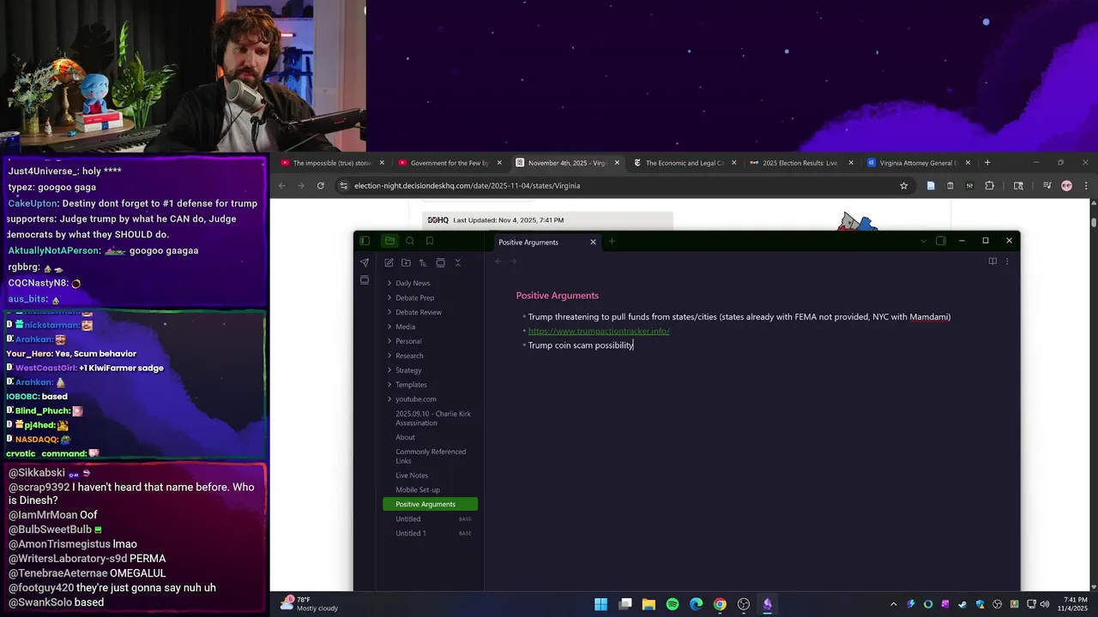This screenshot has height=617, width=1098.
Task: Open the Chrome extensions puzzle icon
Action: pyautogui.click(x=989, y=186)
